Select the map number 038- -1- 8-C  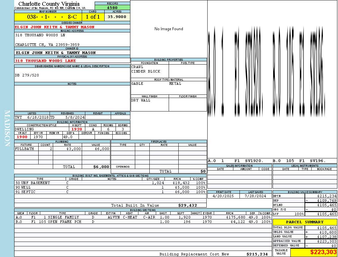pos(52,17)
